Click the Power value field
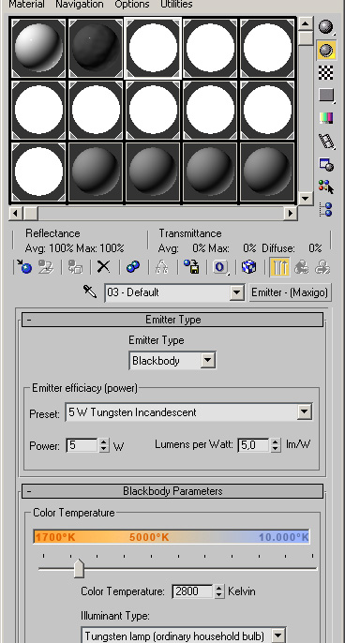 [x=82, y=445]
